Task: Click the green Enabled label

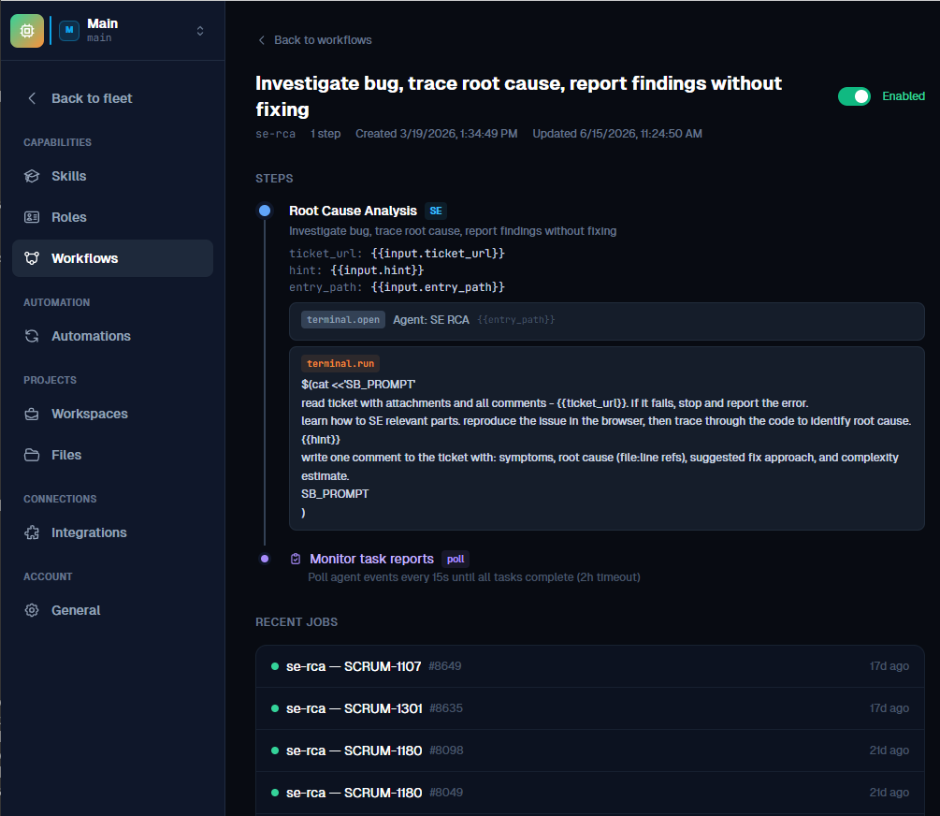Action: [x=903, y=96]
